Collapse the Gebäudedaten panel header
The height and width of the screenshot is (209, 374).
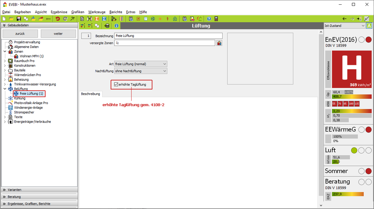coord(39,25)
